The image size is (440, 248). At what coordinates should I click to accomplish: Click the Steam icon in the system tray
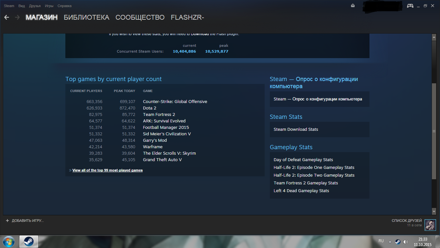[398, 242]
